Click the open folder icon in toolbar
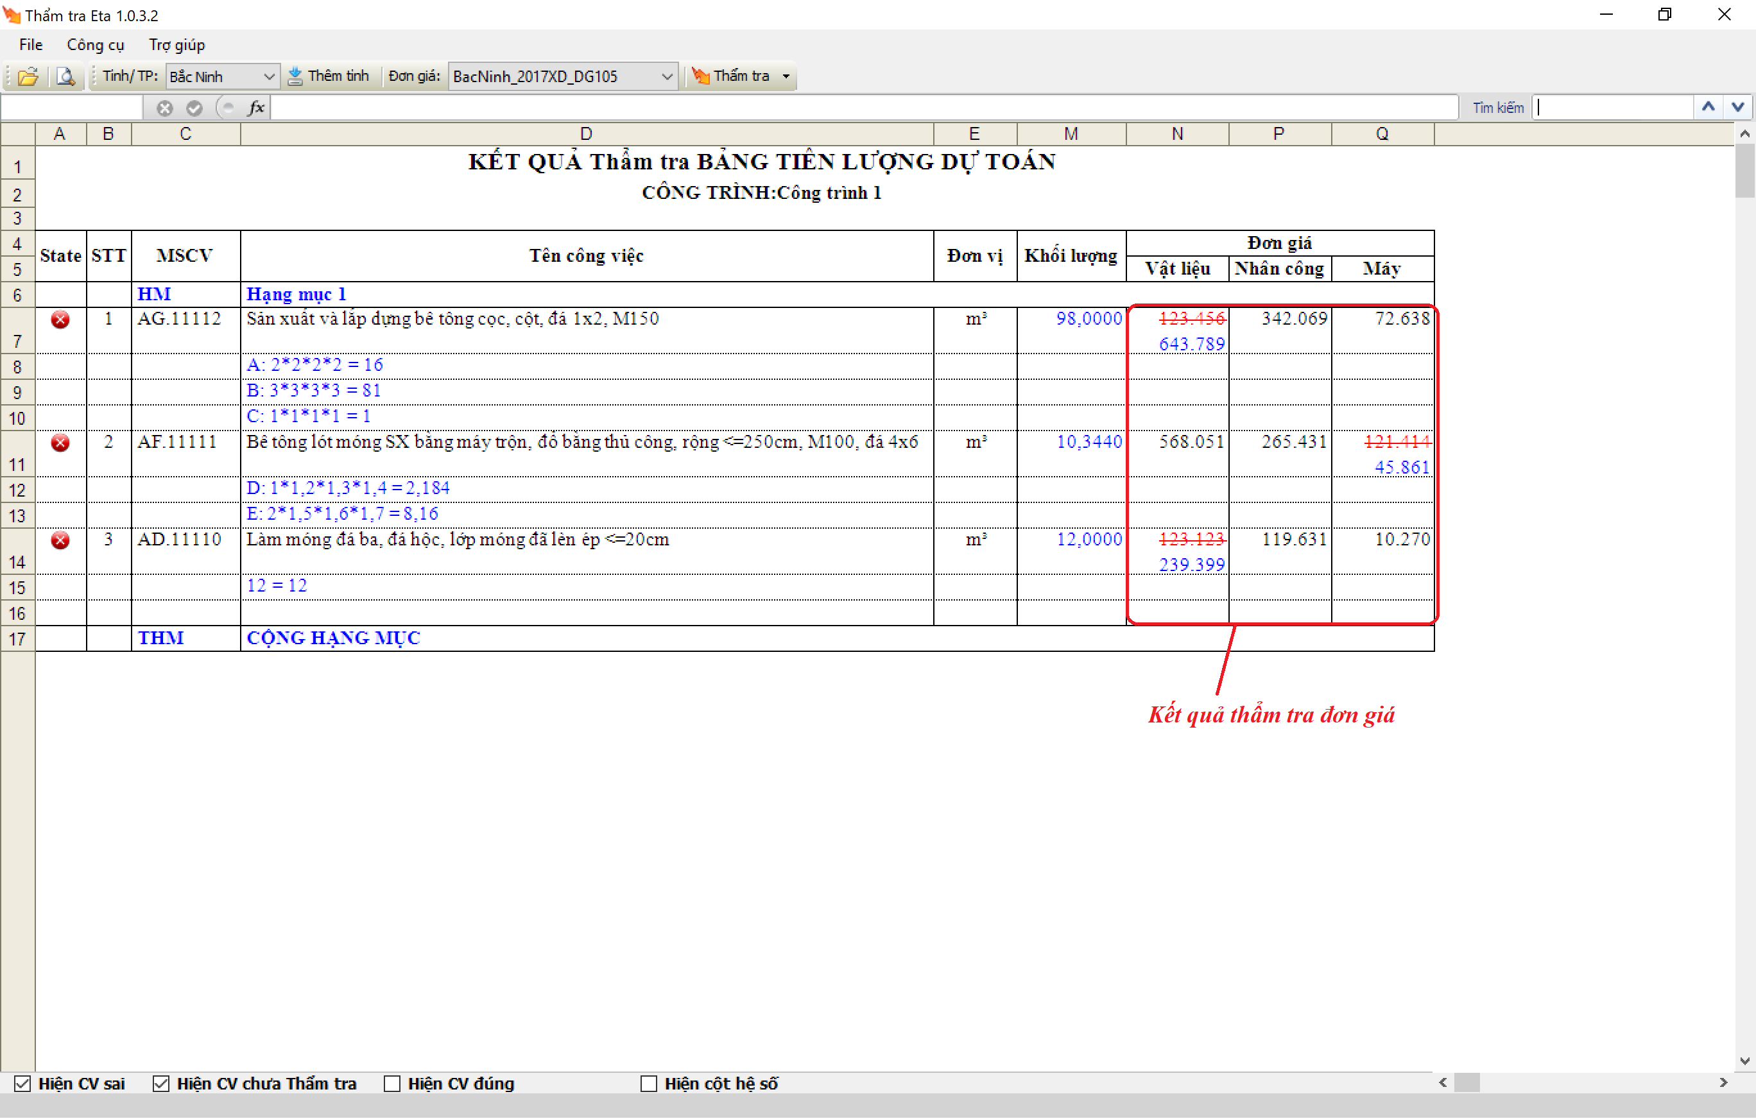Image resolution: width=1756 pixels, height=1119 pixels. click(28, 76)
